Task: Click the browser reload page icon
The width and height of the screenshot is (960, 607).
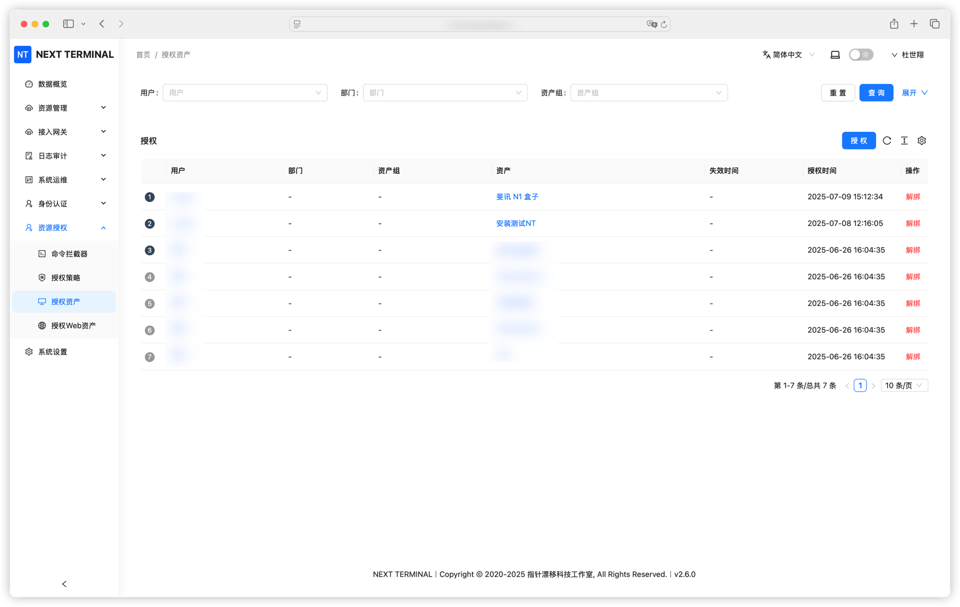Action: [663, 24]
